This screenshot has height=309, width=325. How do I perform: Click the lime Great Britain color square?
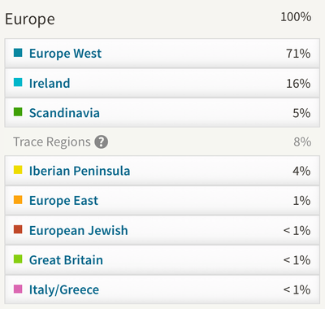(x=18, y=259)
